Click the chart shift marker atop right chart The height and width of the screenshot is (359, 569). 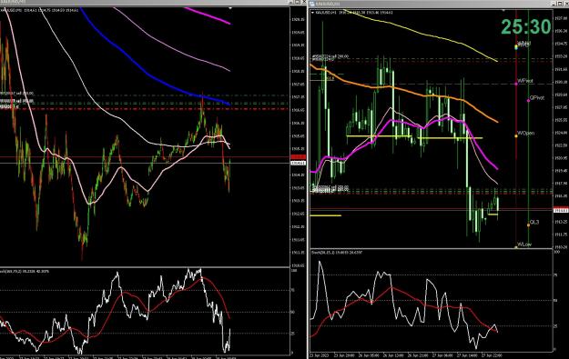[x=503, y=10]
